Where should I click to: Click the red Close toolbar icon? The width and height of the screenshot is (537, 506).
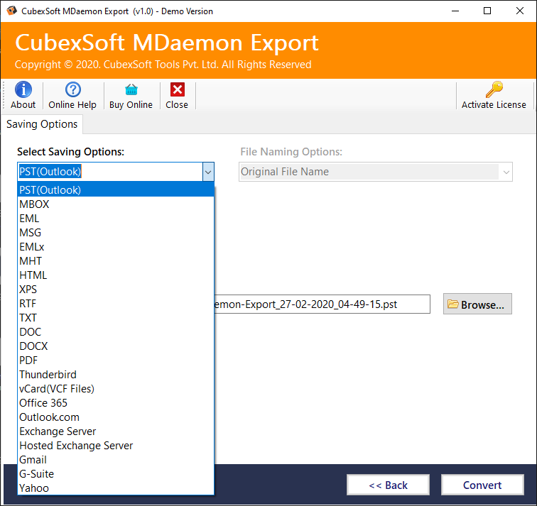click(177, 90)
